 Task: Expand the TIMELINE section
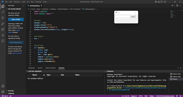tap(16, 93)
